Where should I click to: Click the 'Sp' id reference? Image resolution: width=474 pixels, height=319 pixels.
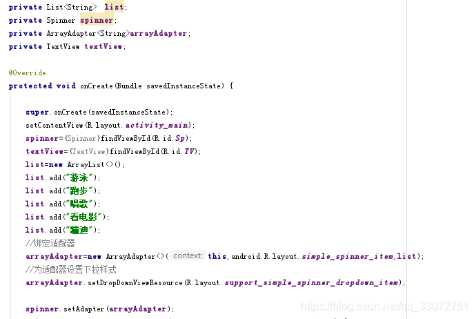click(180, 138)
